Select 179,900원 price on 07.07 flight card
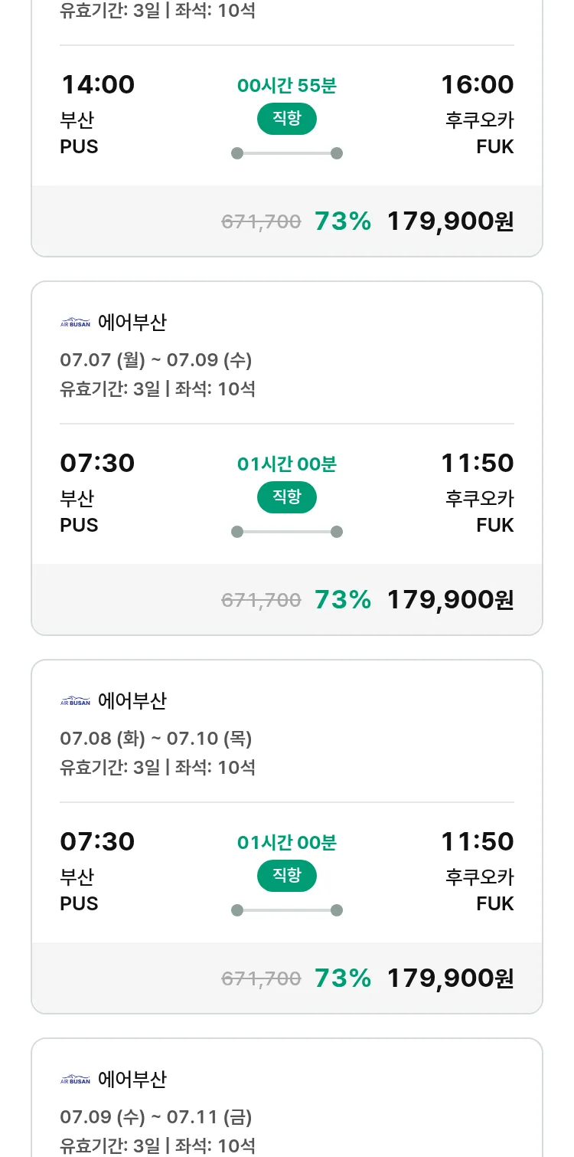 pos(450,600)
